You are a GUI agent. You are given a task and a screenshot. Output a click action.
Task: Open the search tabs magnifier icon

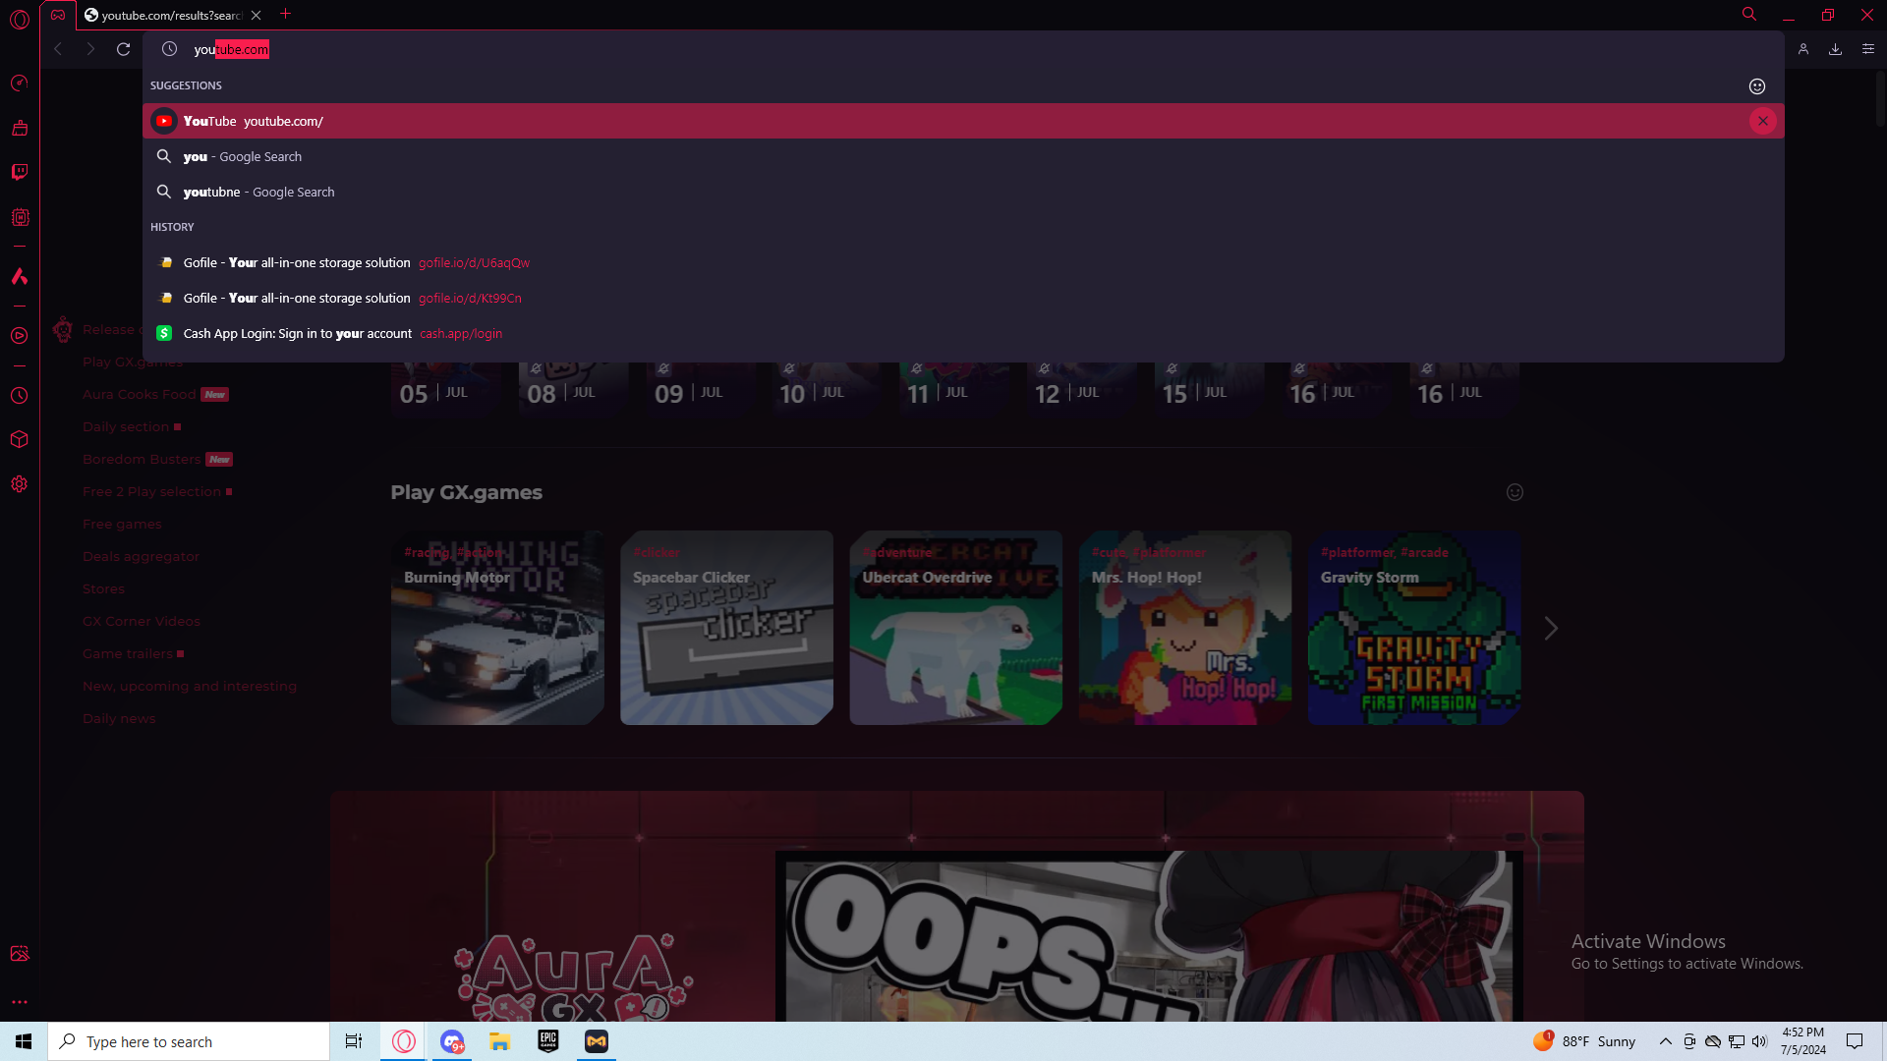[x=1749, y=15]
